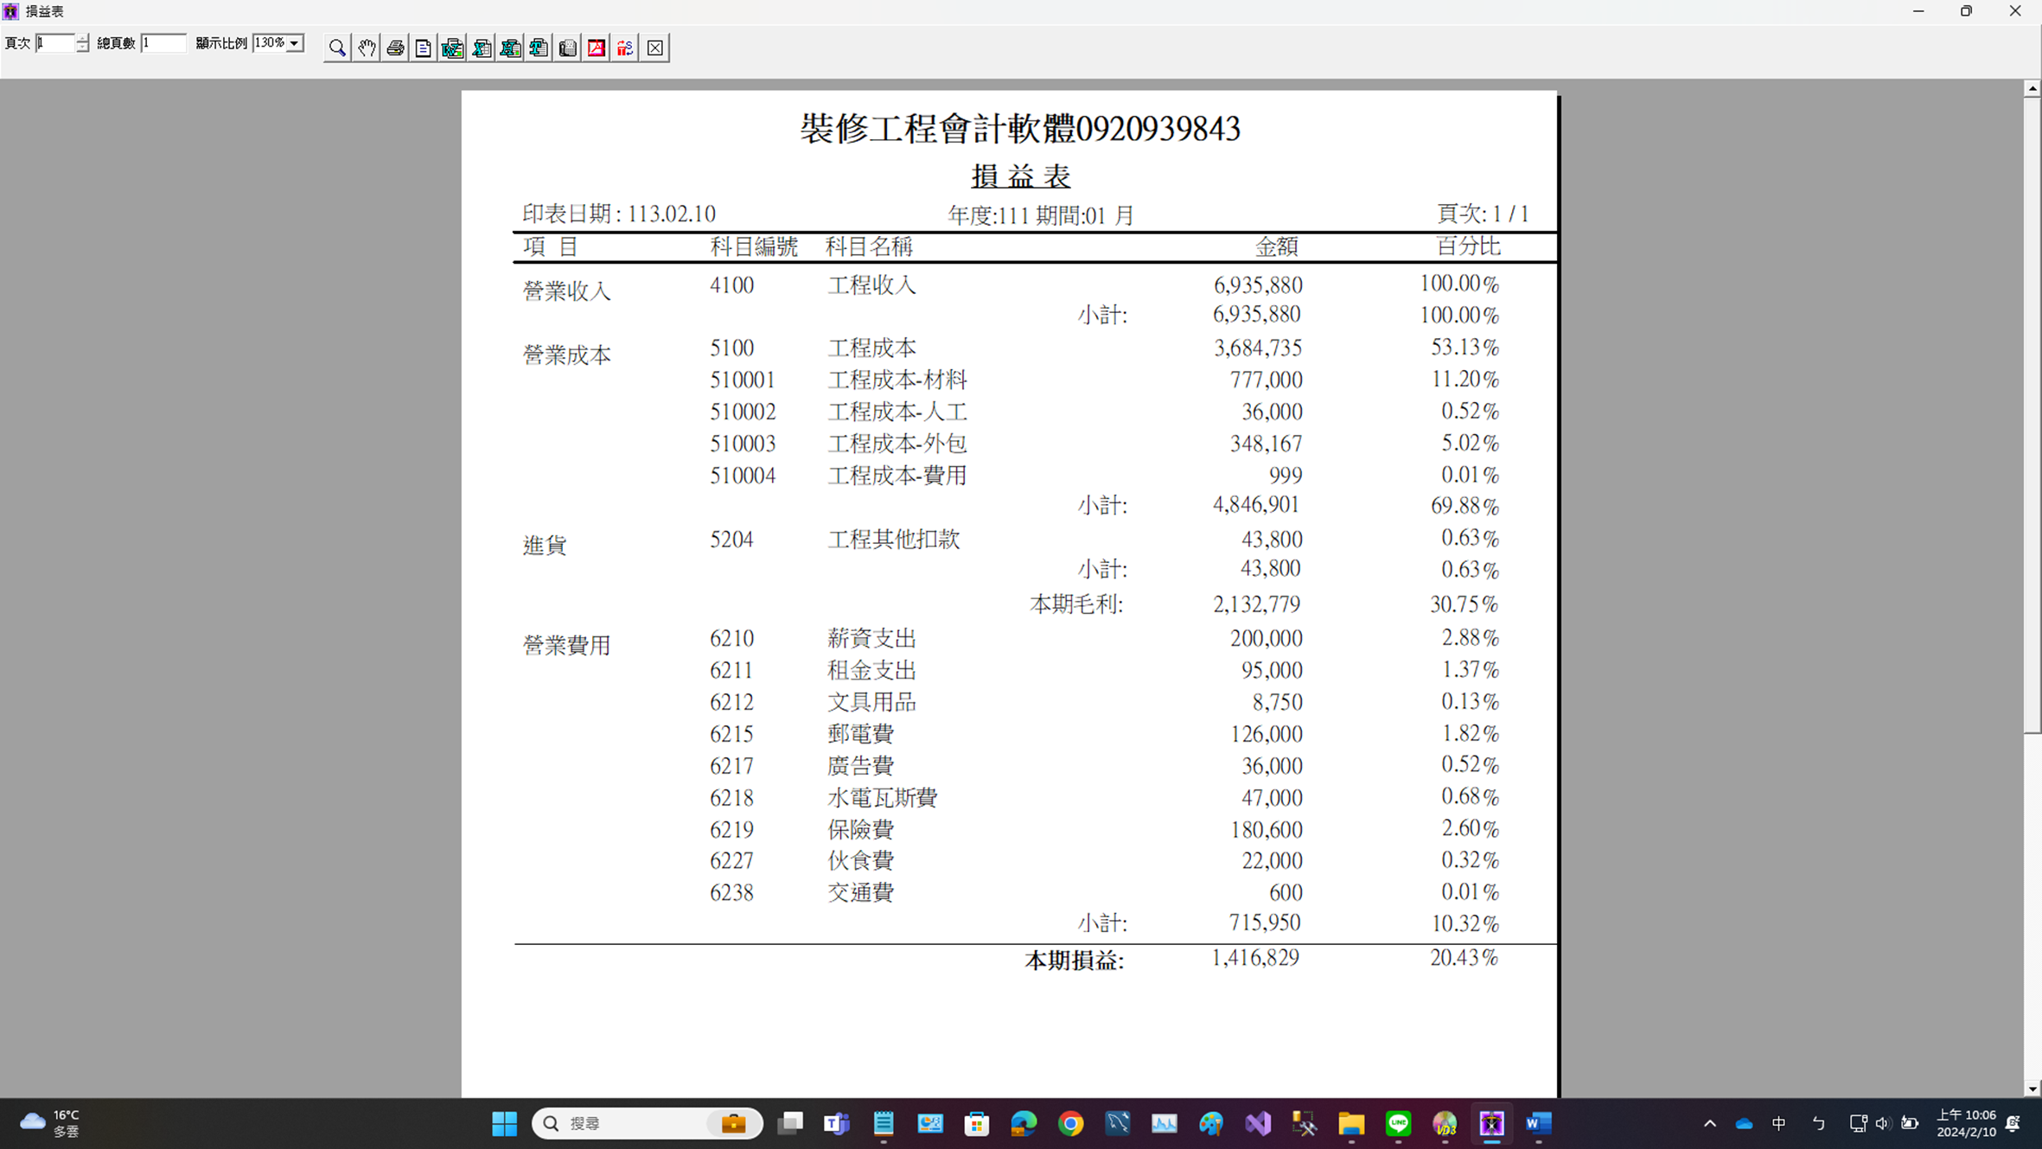Export report to HTML file

coord(510,48)
